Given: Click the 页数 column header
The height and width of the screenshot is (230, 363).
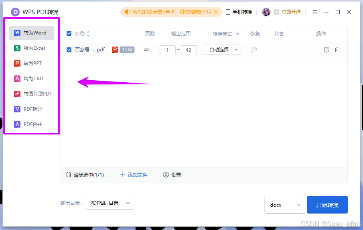Looking at the screenshot, I should point(150,34).
